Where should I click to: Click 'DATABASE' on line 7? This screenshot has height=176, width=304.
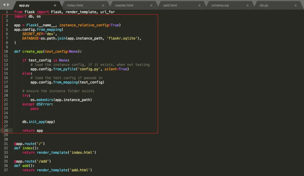coord(31,38)
